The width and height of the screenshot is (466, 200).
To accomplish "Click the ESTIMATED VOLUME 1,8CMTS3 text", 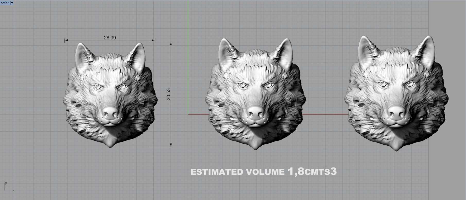I will 264,171.
